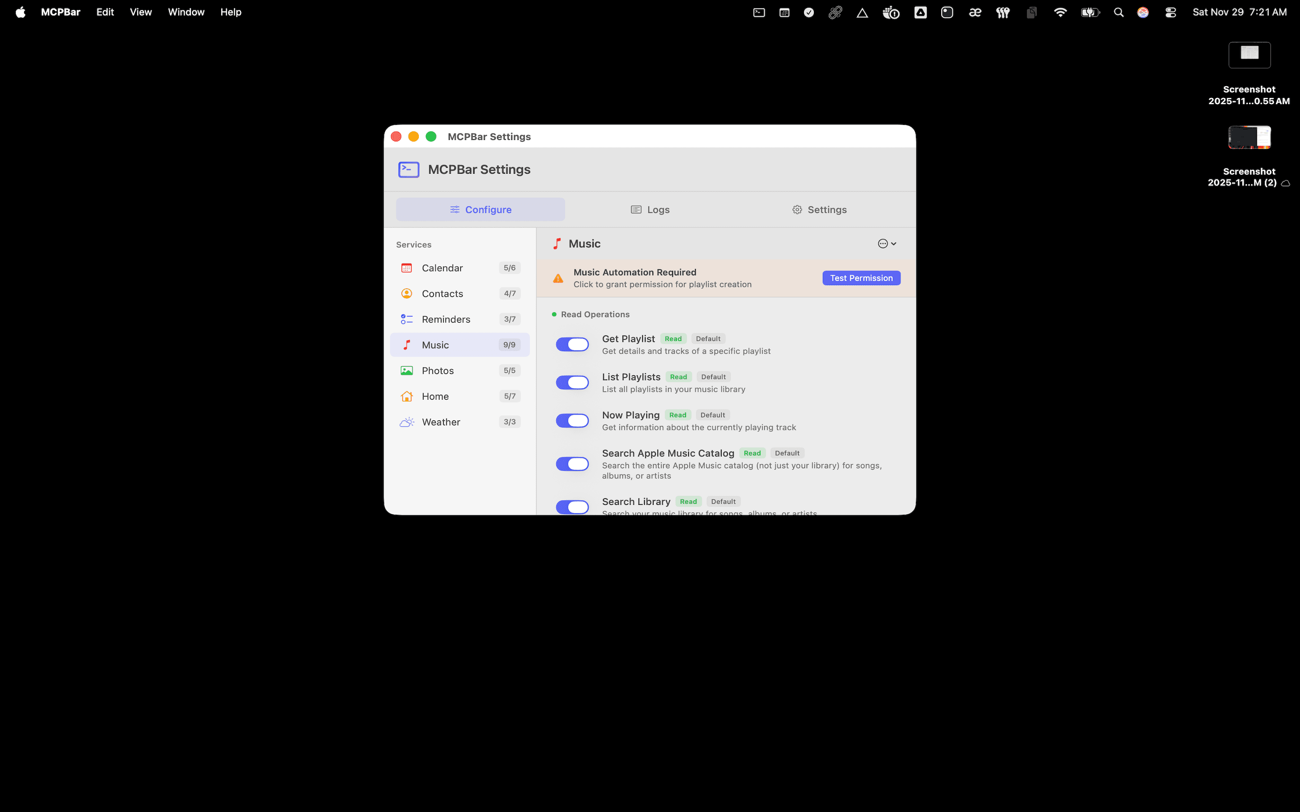Open the Screenshot 2025-11...0.55 AM thumbnail
Viewport: 1300px width, 812px height.
(1249, 54)
